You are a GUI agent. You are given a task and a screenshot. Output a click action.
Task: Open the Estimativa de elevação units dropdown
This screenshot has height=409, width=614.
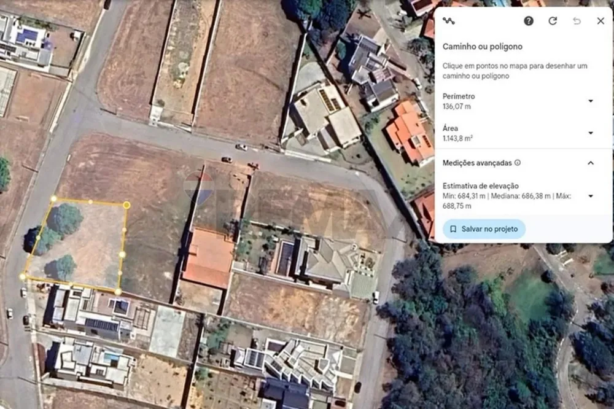591,197
